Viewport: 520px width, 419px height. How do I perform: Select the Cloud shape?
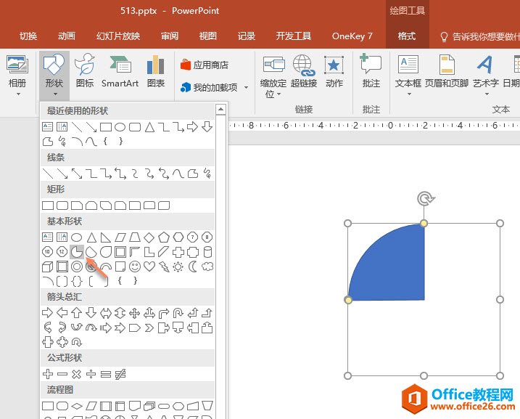(x=207, y=267)
